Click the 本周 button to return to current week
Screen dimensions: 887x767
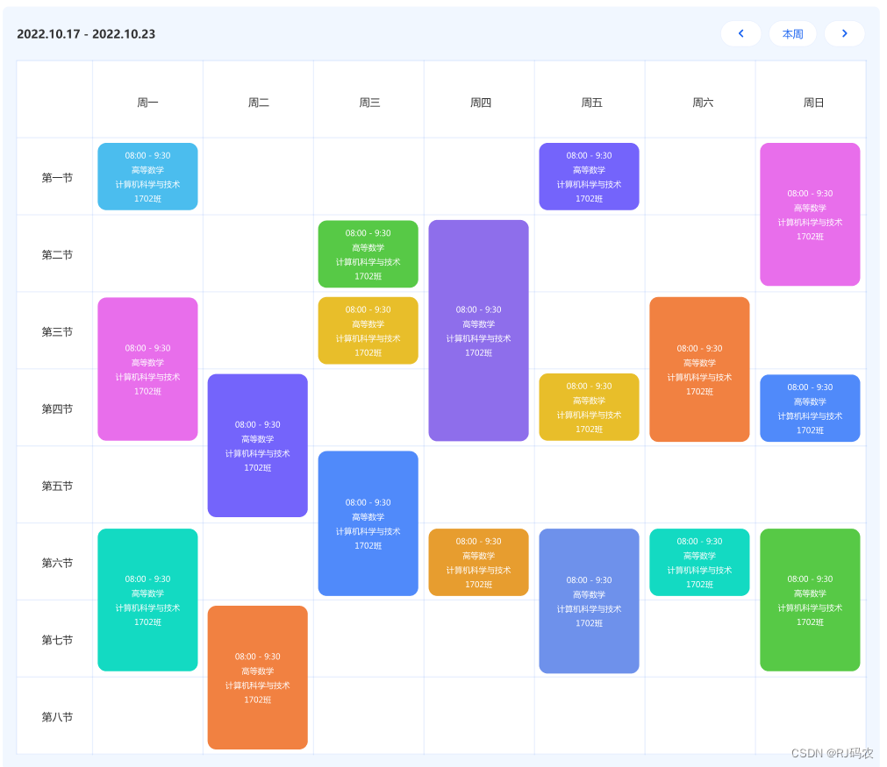[x=792, y=33]
